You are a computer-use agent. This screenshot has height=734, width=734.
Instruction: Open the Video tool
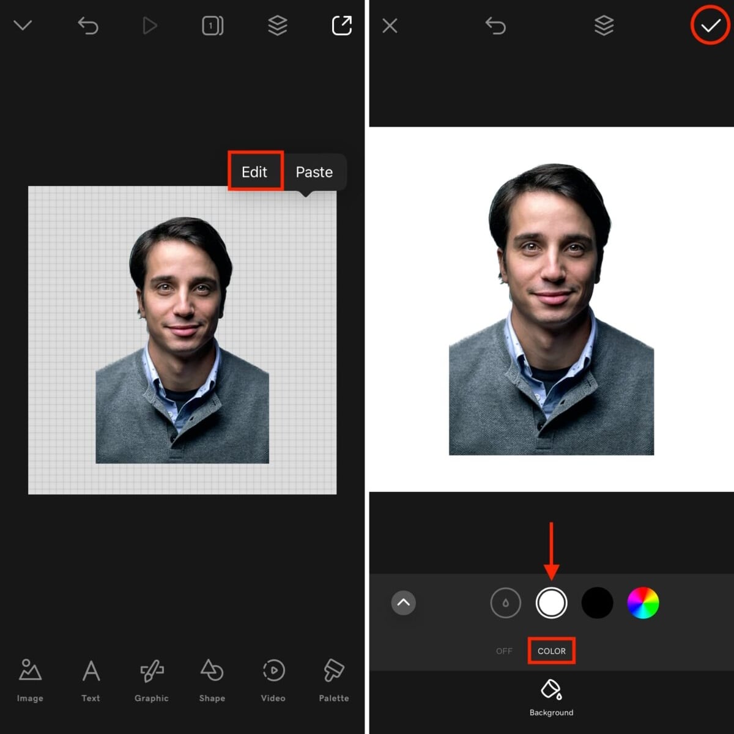[273, 681]
